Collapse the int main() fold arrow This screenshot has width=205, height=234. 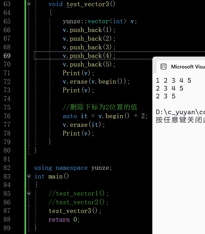coord(29,176)
